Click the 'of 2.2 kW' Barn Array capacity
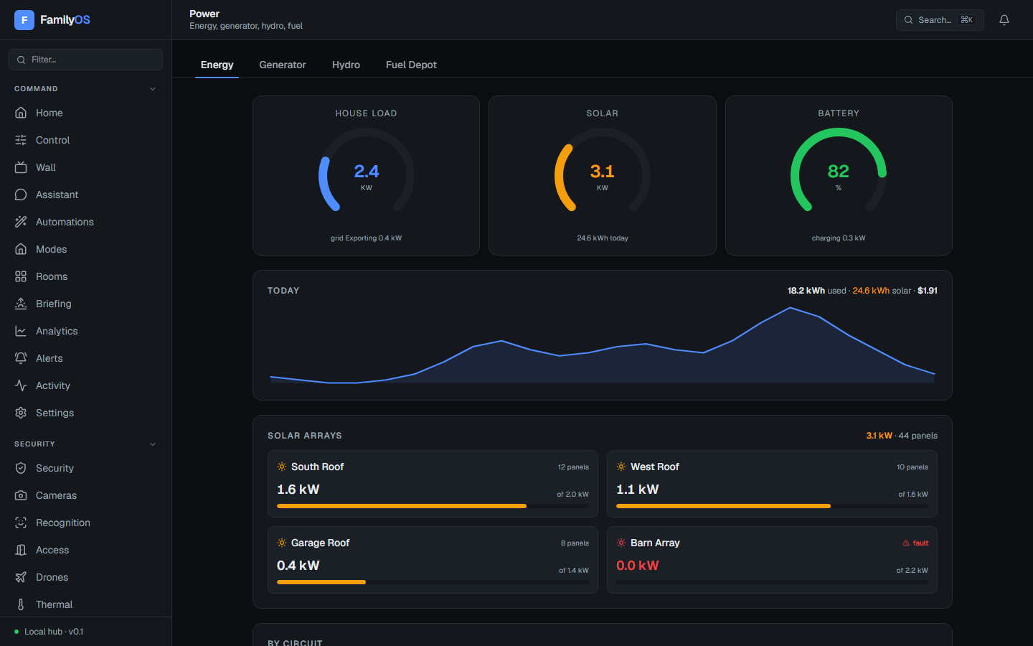1033x646 pixels. 912,571
